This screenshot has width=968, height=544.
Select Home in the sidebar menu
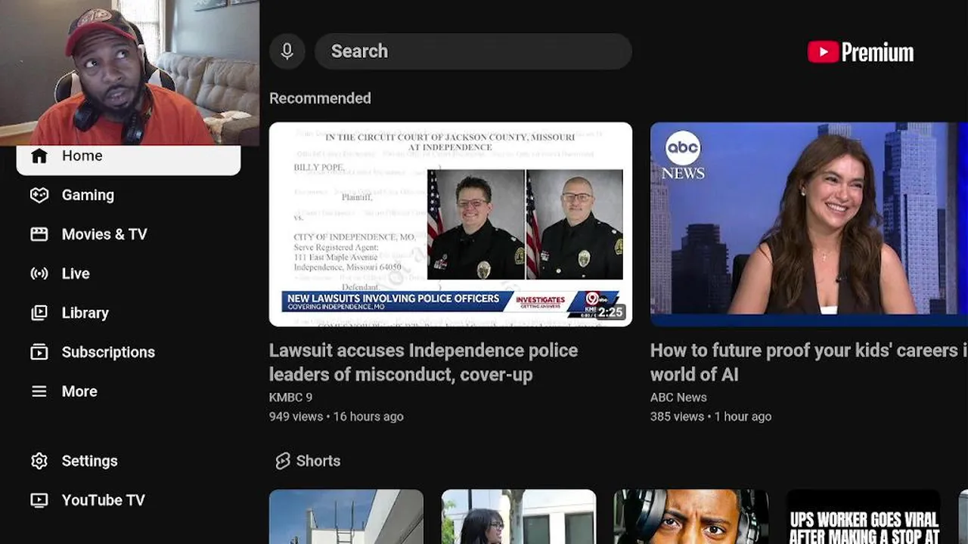[129, 156]
